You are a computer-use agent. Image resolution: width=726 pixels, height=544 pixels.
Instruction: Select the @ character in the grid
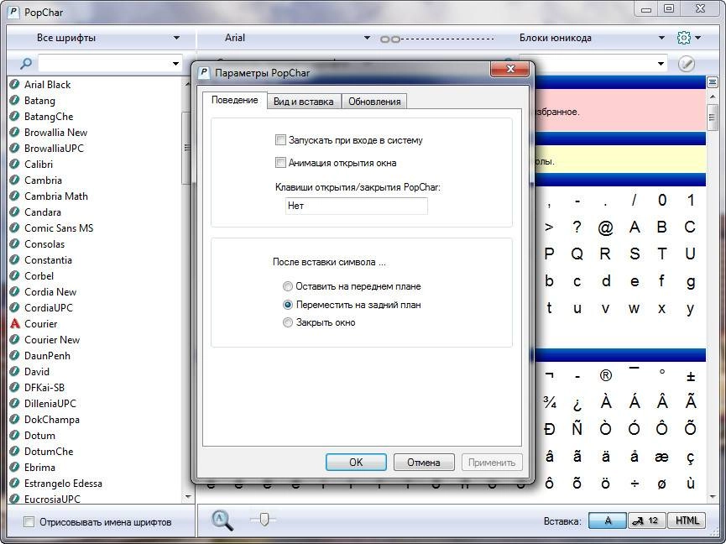[x=606, y=228]
